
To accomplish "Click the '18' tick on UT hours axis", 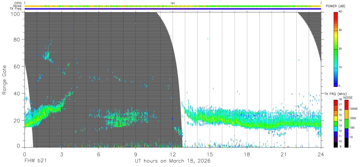I will tap(247, 154).
